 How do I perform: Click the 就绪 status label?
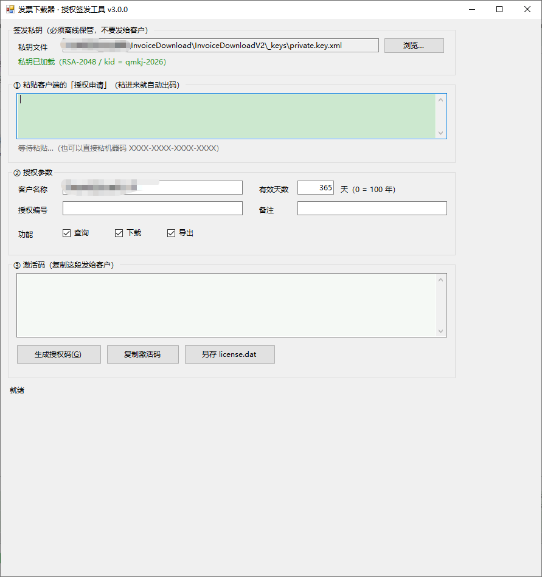pos(17,390)
